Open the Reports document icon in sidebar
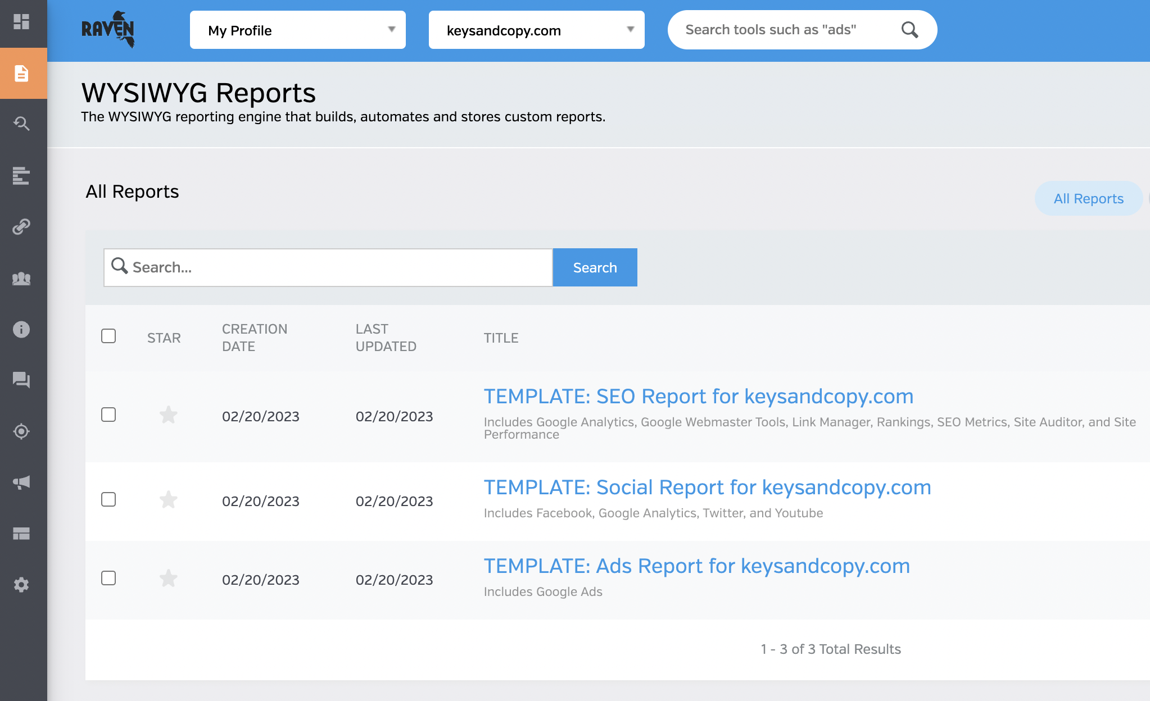Screen dimensions: 1150x701 21,74
